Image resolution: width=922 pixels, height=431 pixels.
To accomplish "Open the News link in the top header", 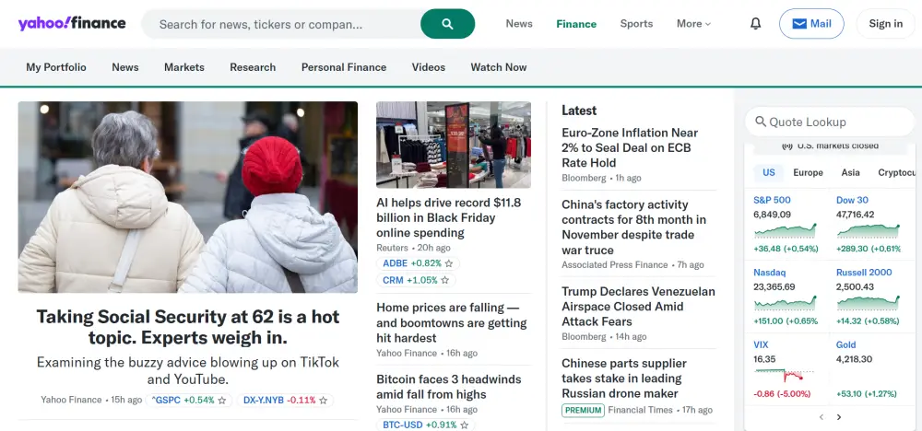I will (x=519, y=24).
